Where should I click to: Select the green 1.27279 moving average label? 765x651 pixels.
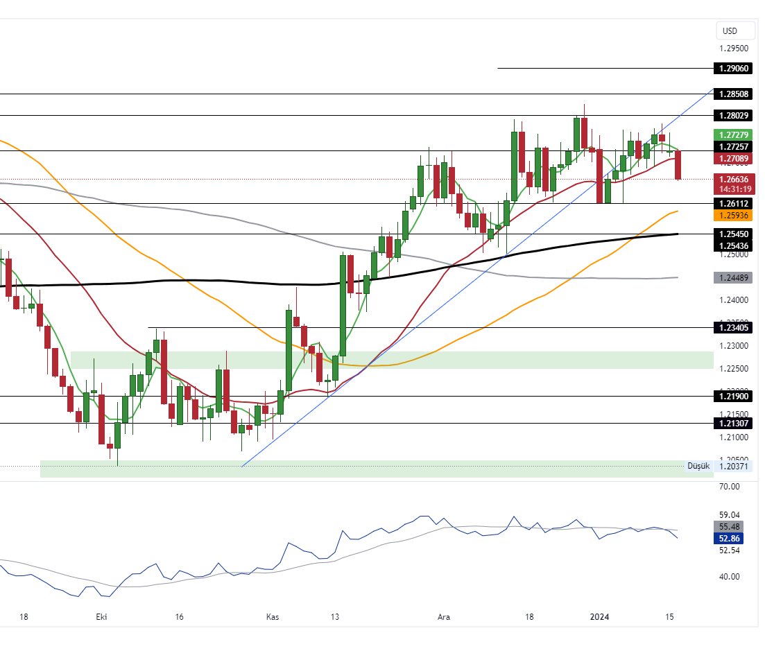tap(733, 134)
